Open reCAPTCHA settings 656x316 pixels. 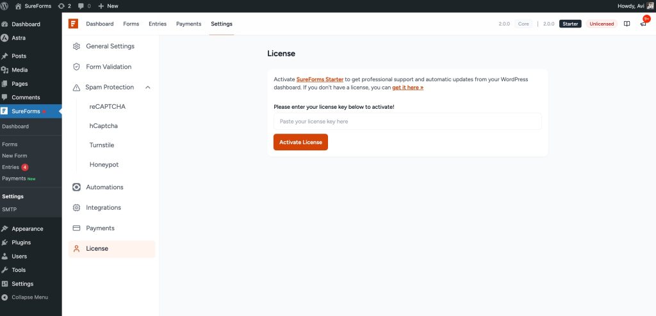108,107
